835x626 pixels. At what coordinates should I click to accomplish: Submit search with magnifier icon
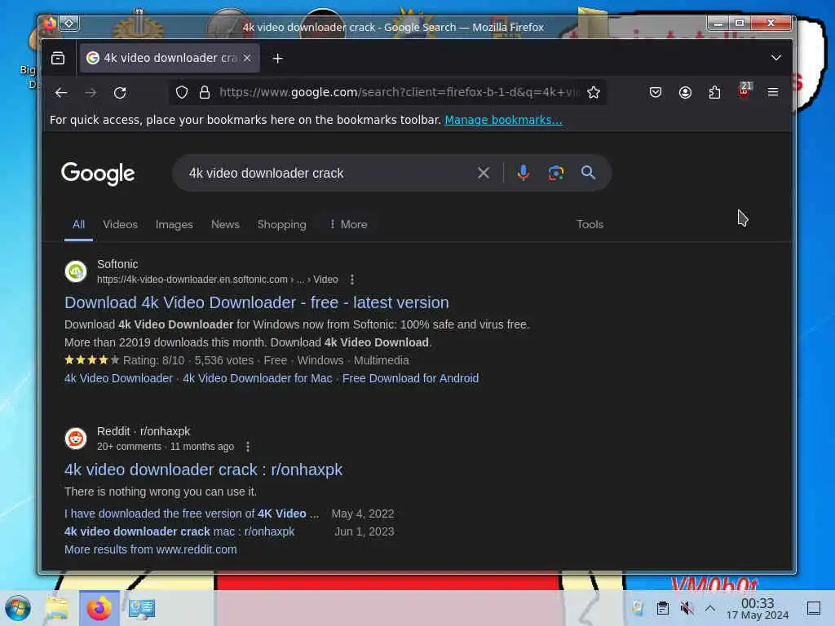(x=588, y=173)
